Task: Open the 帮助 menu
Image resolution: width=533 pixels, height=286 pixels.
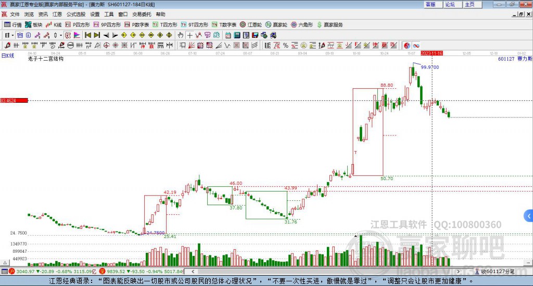Action: click(x=160, y=14)
